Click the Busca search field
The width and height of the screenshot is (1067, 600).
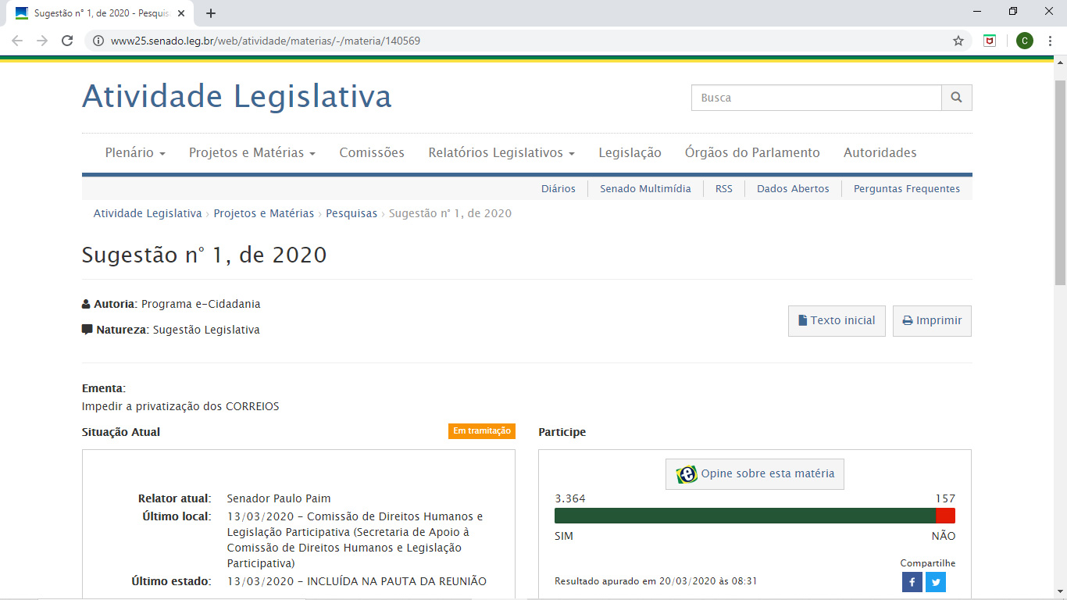point(816,98)
